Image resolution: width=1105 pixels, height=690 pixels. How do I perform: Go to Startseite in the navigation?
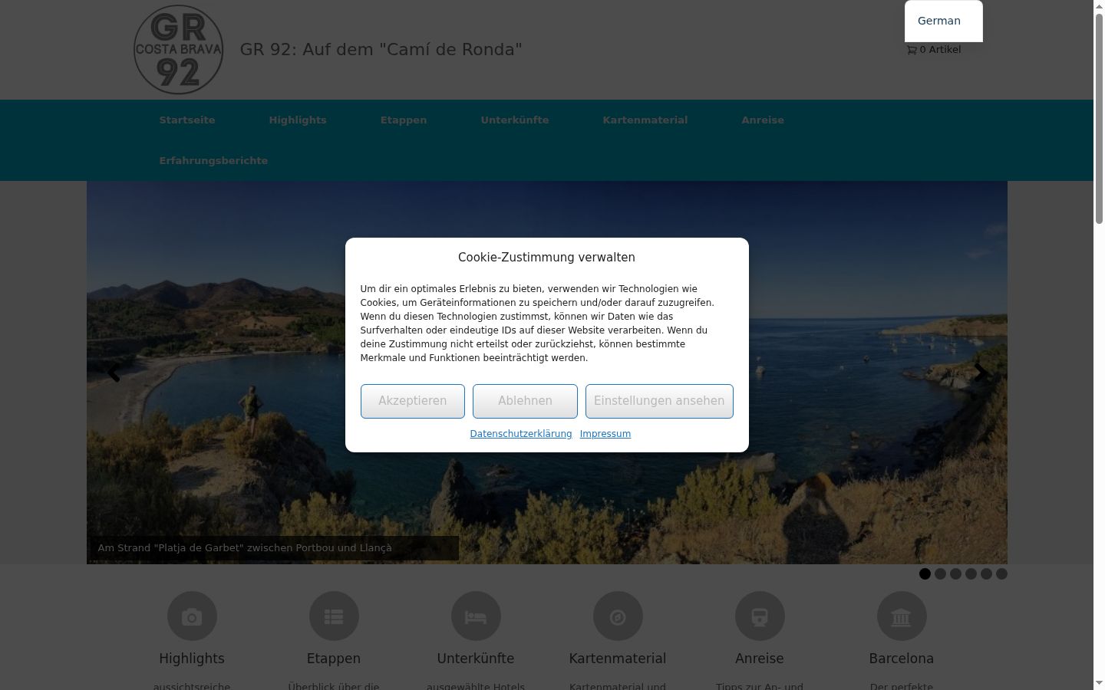pos(187,120)
